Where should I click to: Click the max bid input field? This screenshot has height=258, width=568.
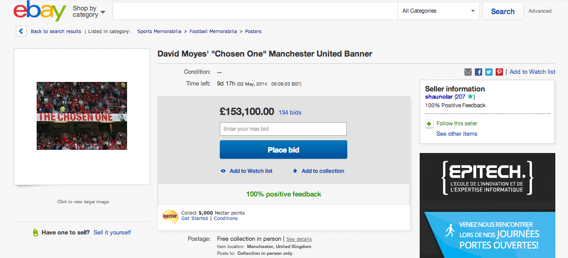tap(283, 129)
